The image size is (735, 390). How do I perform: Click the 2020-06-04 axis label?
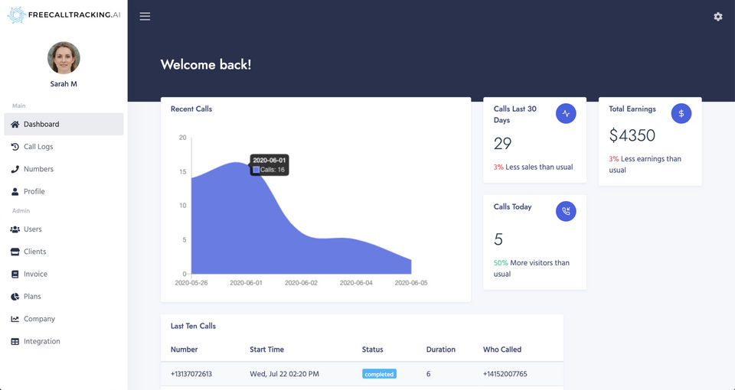(356, 283)
